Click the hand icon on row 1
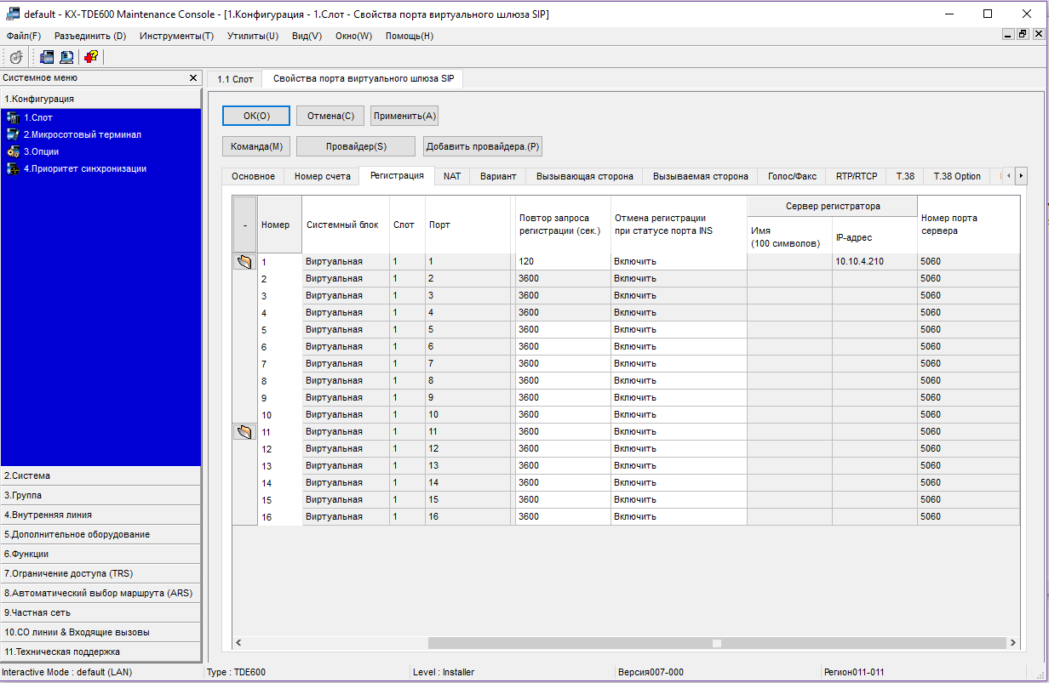The width and height of the screenshot is (1049, 683). pyautogui.click(x=244, y=262)
